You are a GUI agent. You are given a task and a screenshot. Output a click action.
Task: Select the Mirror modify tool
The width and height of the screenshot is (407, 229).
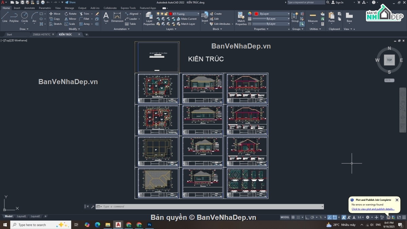(x=71, y=19)
